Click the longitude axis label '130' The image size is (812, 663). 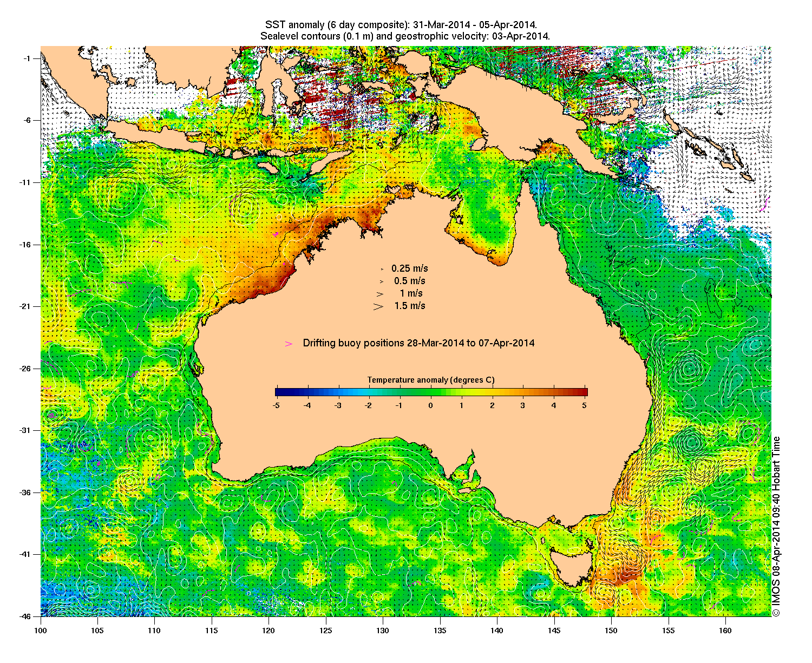(383, 631)
